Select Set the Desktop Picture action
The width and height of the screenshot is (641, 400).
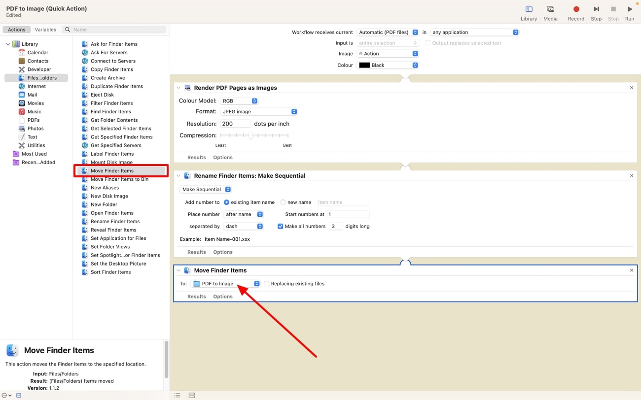[118, 264]
